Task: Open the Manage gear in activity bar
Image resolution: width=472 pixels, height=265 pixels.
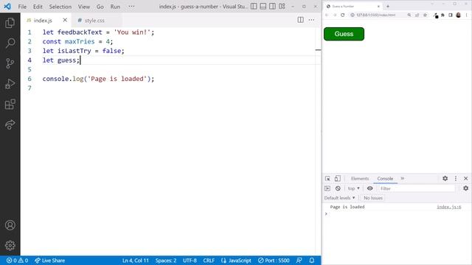Action: coord(10,245)
